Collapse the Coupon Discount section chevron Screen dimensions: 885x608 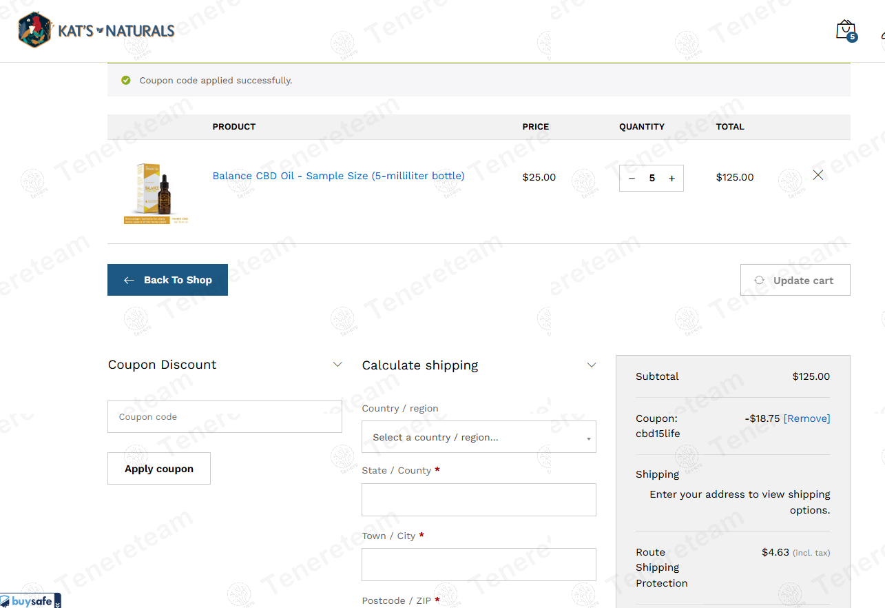[337, 365]
